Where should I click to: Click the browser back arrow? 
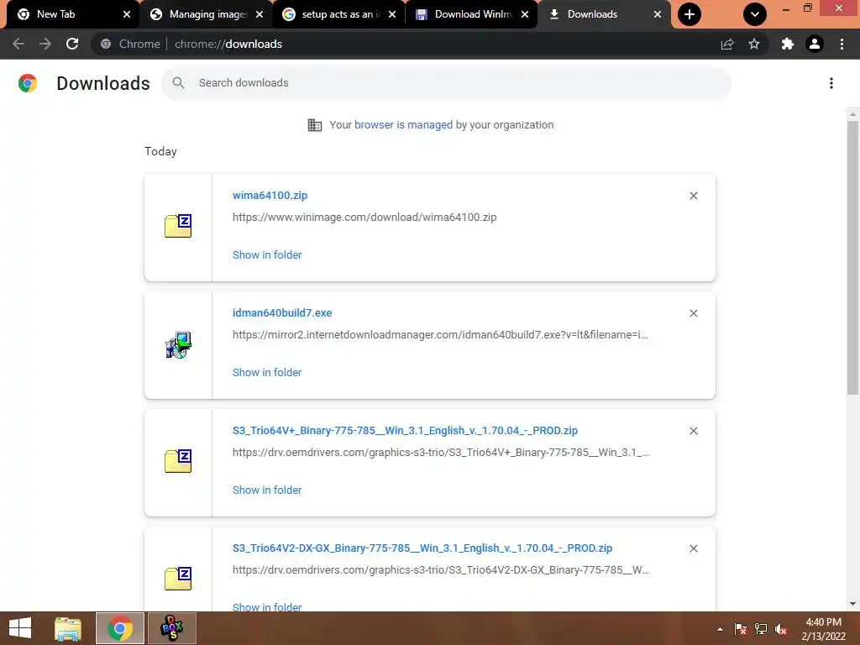pyautogui.click(x=18, y=44)
